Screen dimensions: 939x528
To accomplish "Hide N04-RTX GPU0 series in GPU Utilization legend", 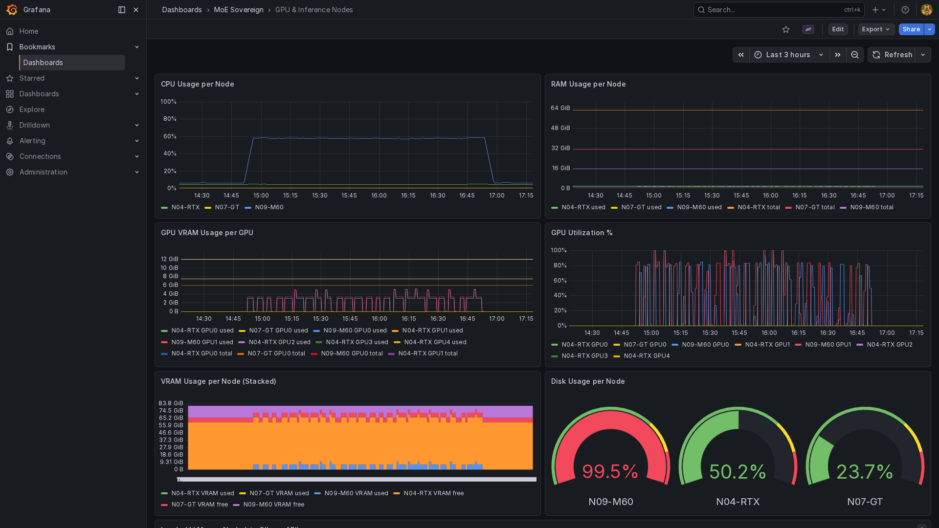I will click(x=584, y=344).
